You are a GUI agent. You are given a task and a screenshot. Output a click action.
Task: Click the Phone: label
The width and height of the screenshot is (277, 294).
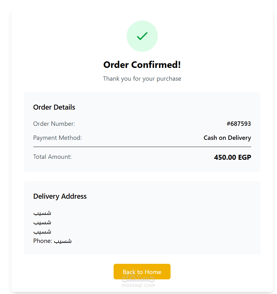[43, 241]
